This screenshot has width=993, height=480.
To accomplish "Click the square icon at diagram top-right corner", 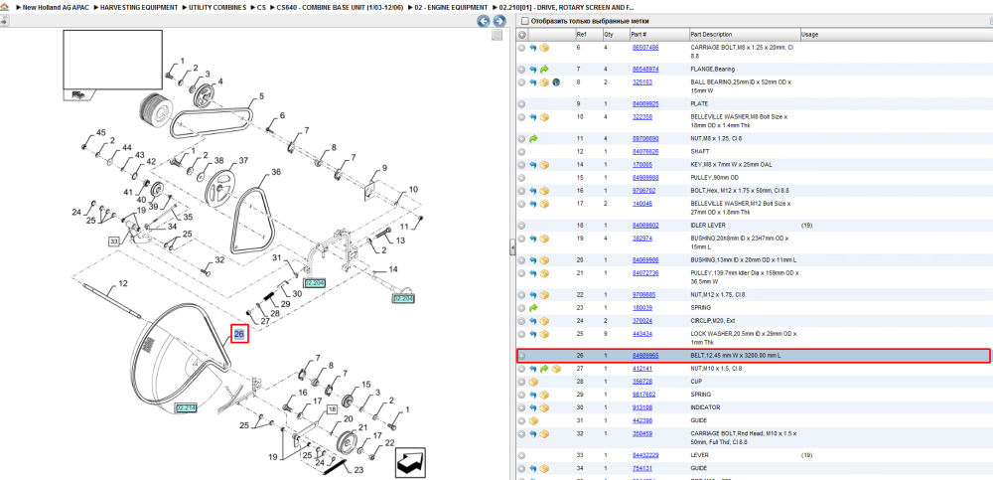I will point(497,35).
